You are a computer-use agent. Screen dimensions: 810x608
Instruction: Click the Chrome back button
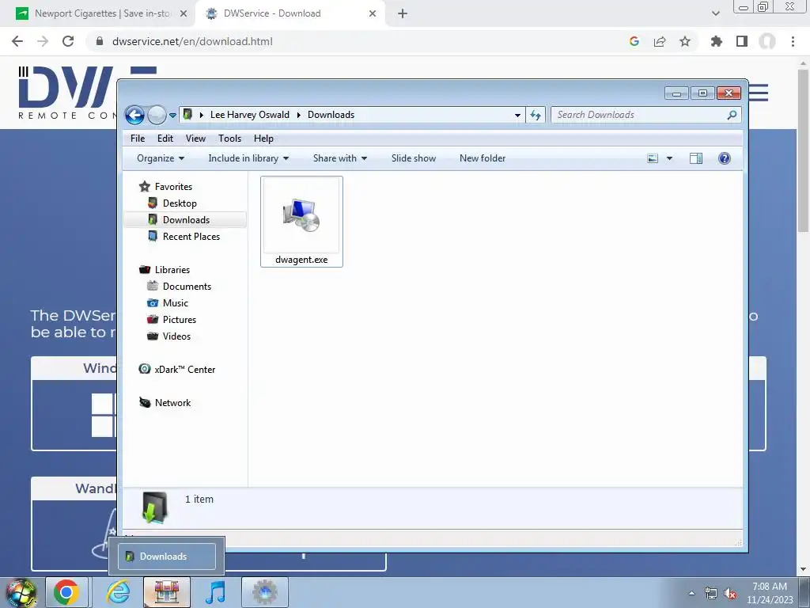[17, 41]
